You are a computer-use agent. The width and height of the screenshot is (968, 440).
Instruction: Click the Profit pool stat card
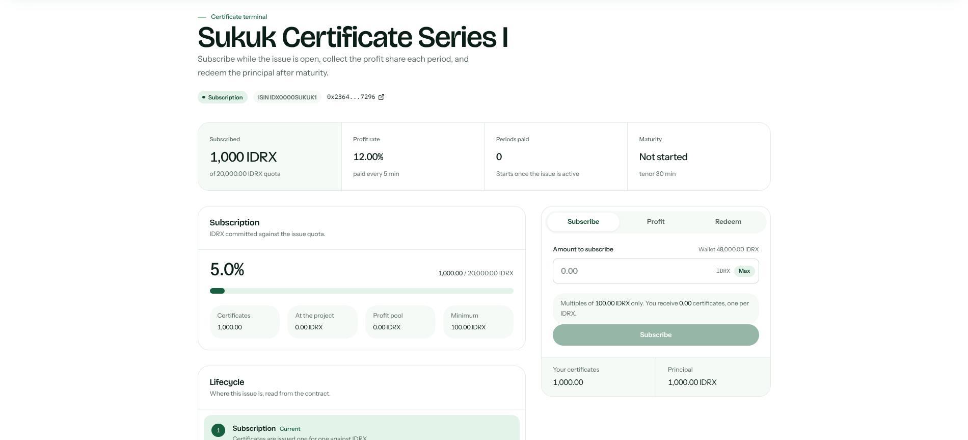tap(400, 322)
